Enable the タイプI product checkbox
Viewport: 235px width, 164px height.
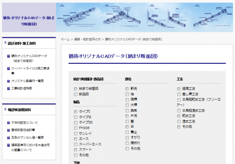(x=76, y=112)
